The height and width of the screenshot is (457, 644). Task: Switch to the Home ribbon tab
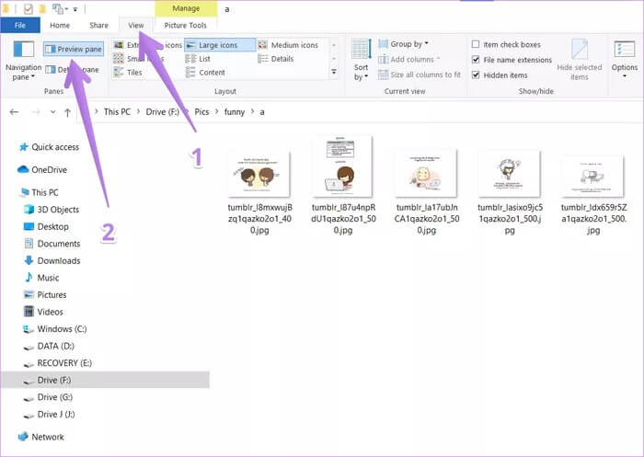60,25
